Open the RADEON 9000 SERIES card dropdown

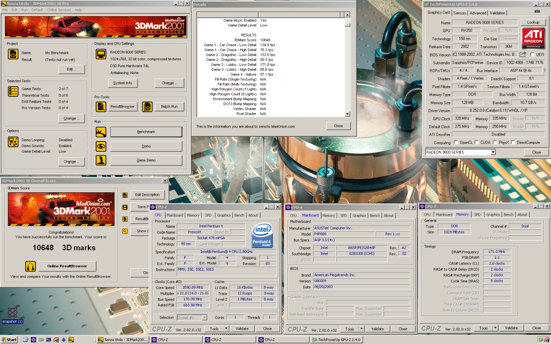tap(493, 152)
